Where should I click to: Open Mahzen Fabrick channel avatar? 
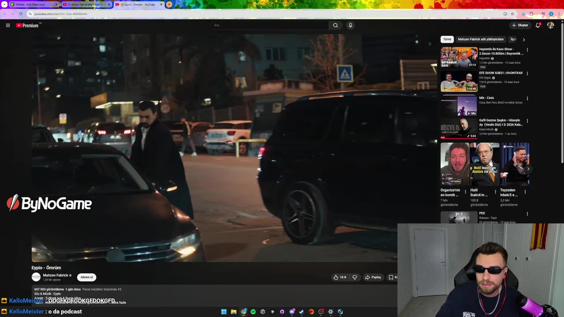pos(36,277)
